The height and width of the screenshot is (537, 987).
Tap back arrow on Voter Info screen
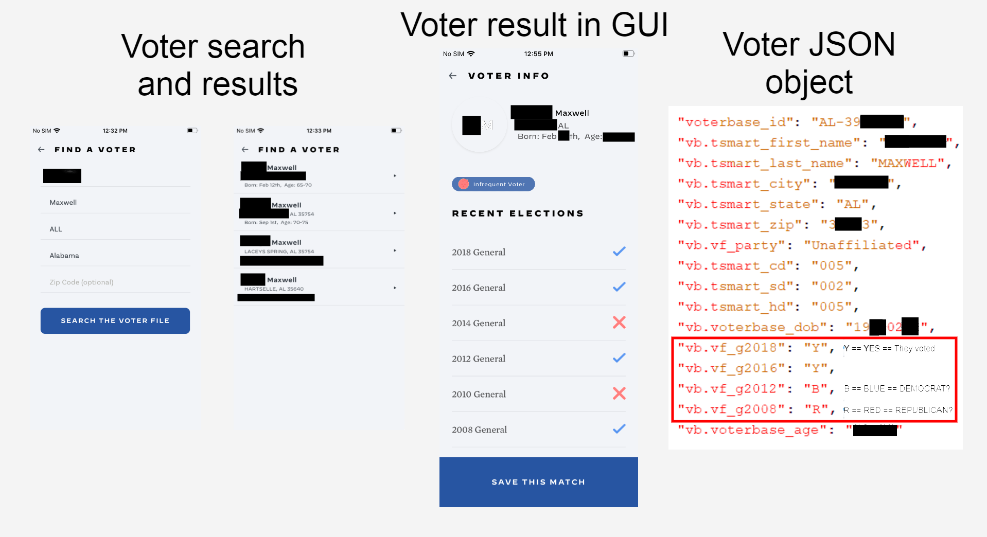tap(453, 76)
